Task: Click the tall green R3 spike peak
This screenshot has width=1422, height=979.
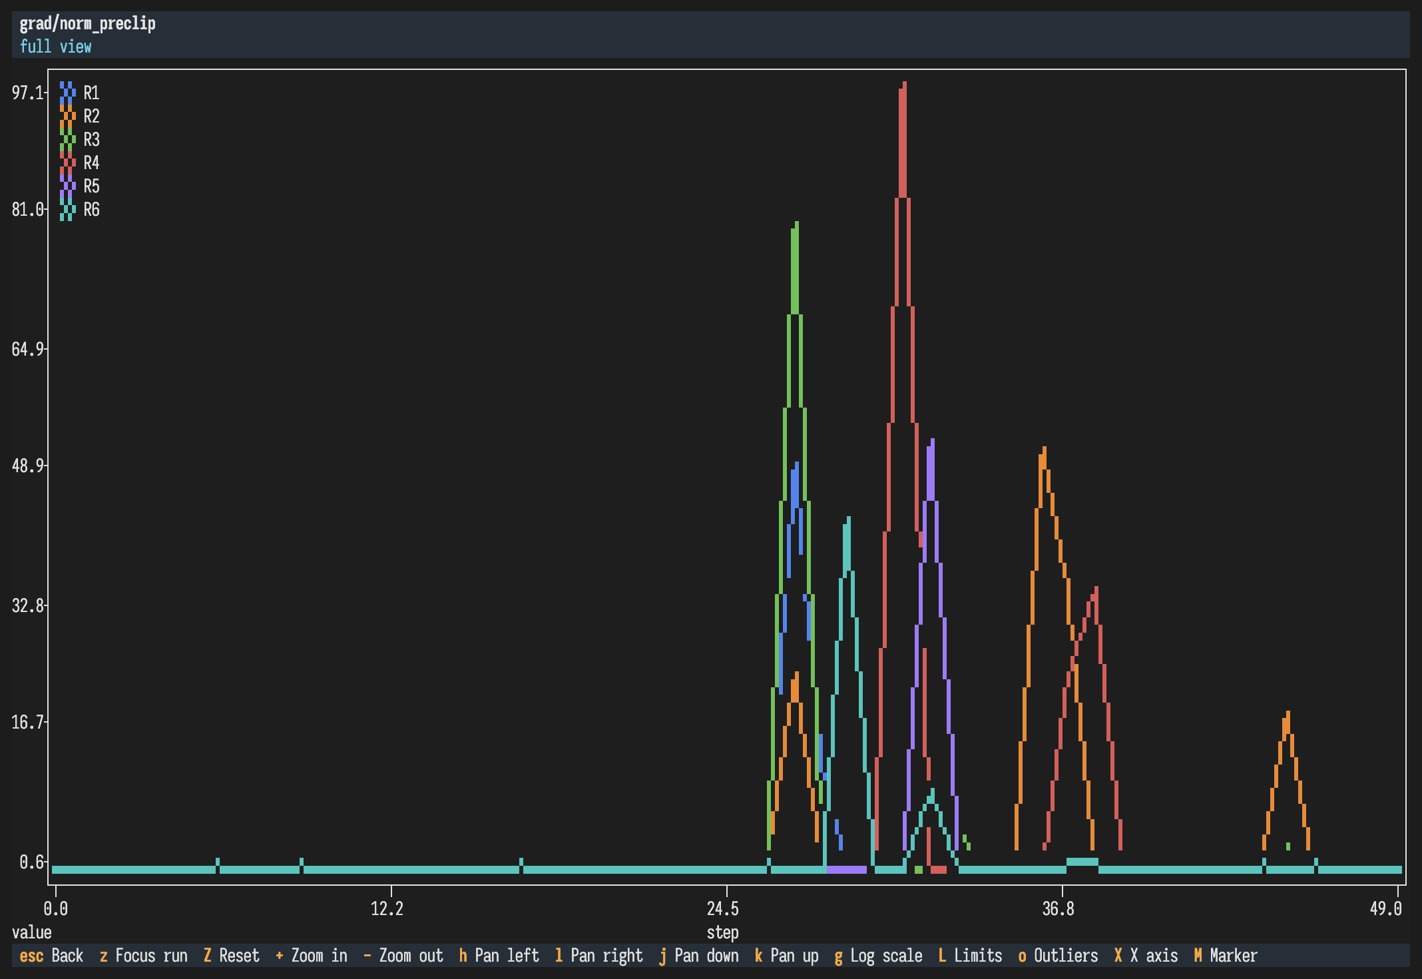Action: pos(796,226)
